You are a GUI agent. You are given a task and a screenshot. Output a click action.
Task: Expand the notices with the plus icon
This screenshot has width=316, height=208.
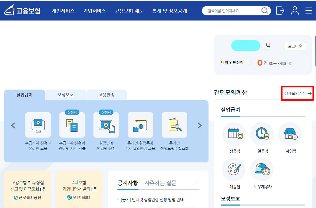click(x=196, y=183)
